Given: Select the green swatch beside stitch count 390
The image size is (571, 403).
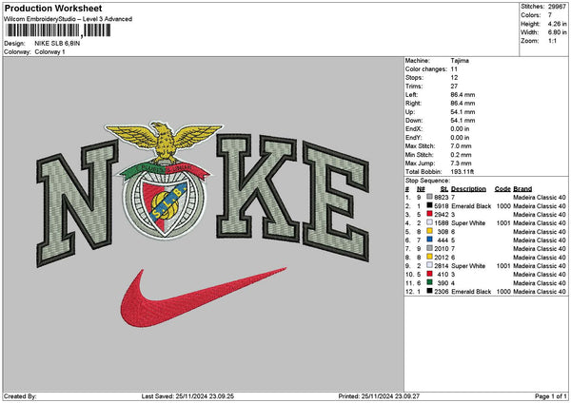Looking at the screenshot, I should [429, 282].
